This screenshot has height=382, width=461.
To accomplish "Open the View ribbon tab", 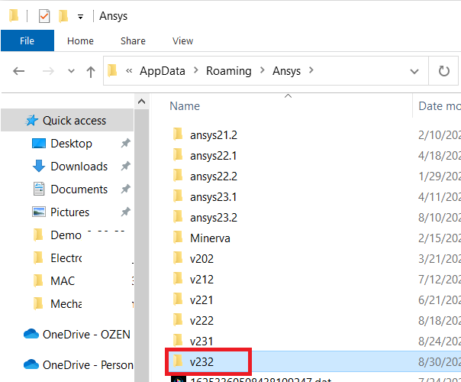I will 182,40.
